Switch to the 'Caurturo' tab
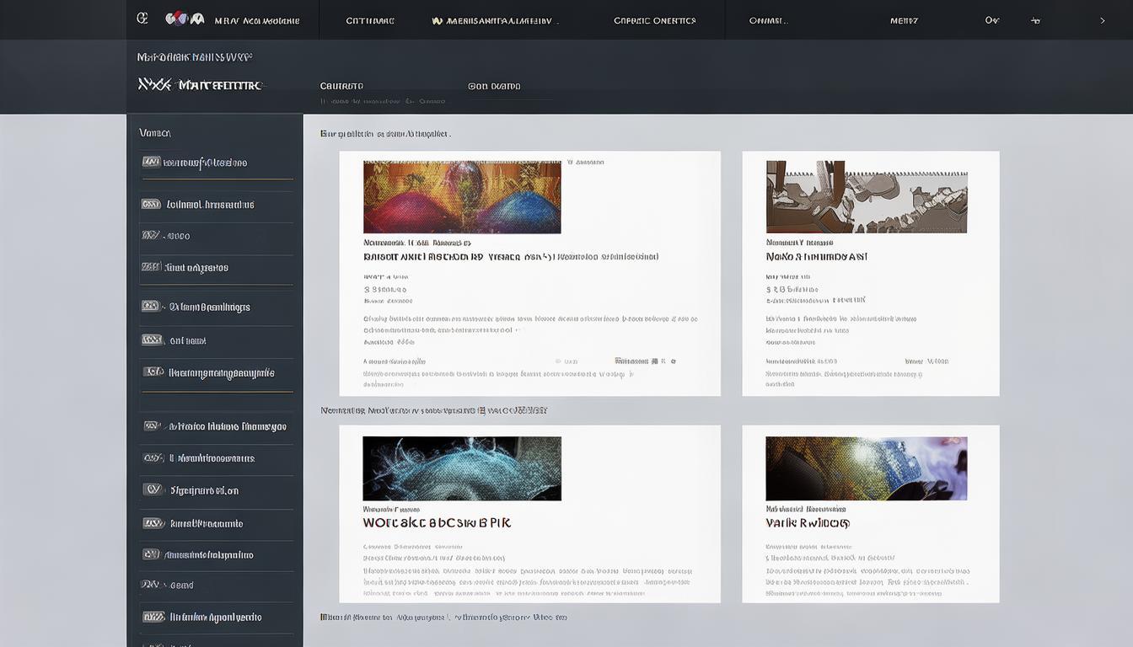Viewport: 1133px width, 647px height. [341, 86]
